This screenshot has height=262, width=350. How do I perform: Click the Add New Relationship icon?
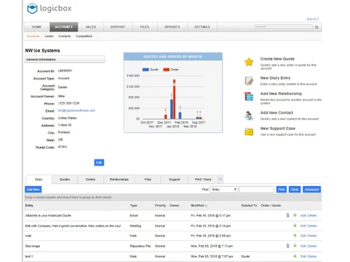[x=249, y=96]
